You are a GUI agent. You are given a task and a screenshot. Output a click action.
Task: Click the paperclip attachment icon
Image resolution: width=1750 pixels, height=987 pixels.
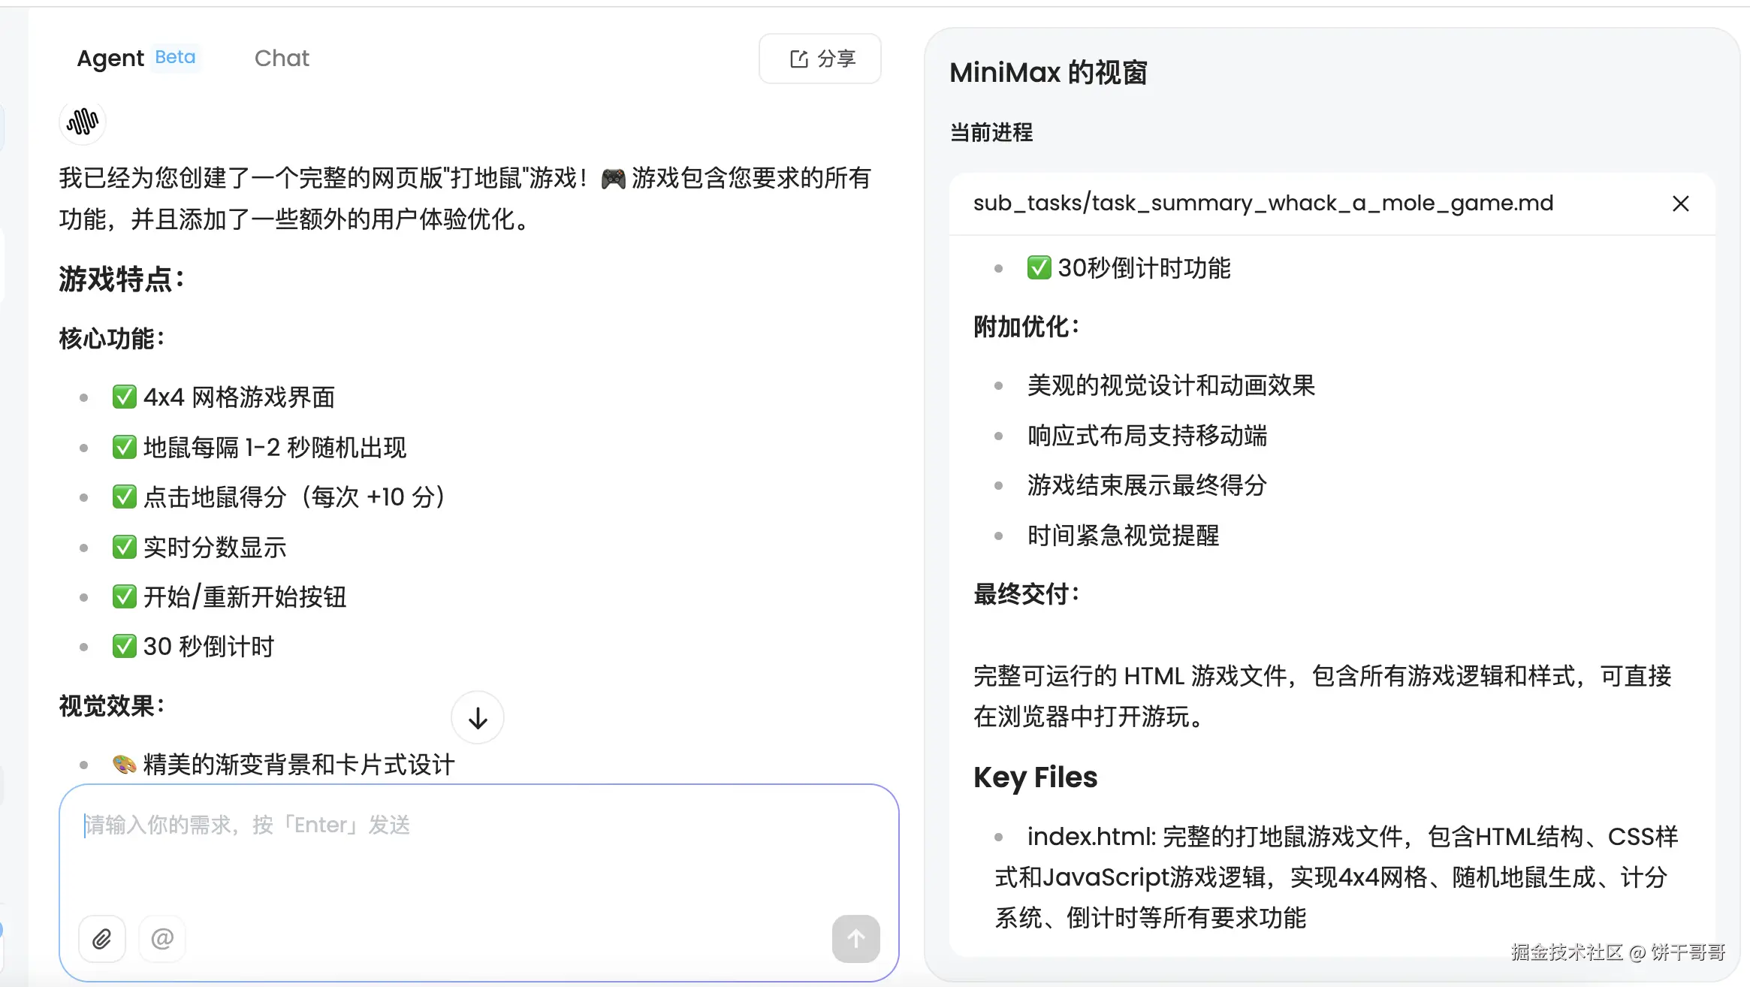point(102,938)
